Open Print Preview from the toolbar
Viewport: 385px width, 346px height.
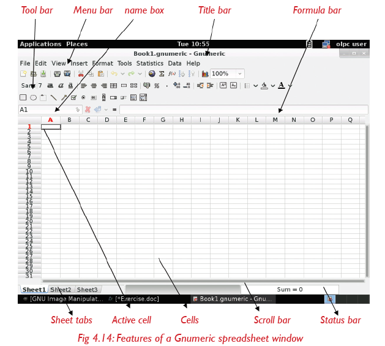point(67,73)
